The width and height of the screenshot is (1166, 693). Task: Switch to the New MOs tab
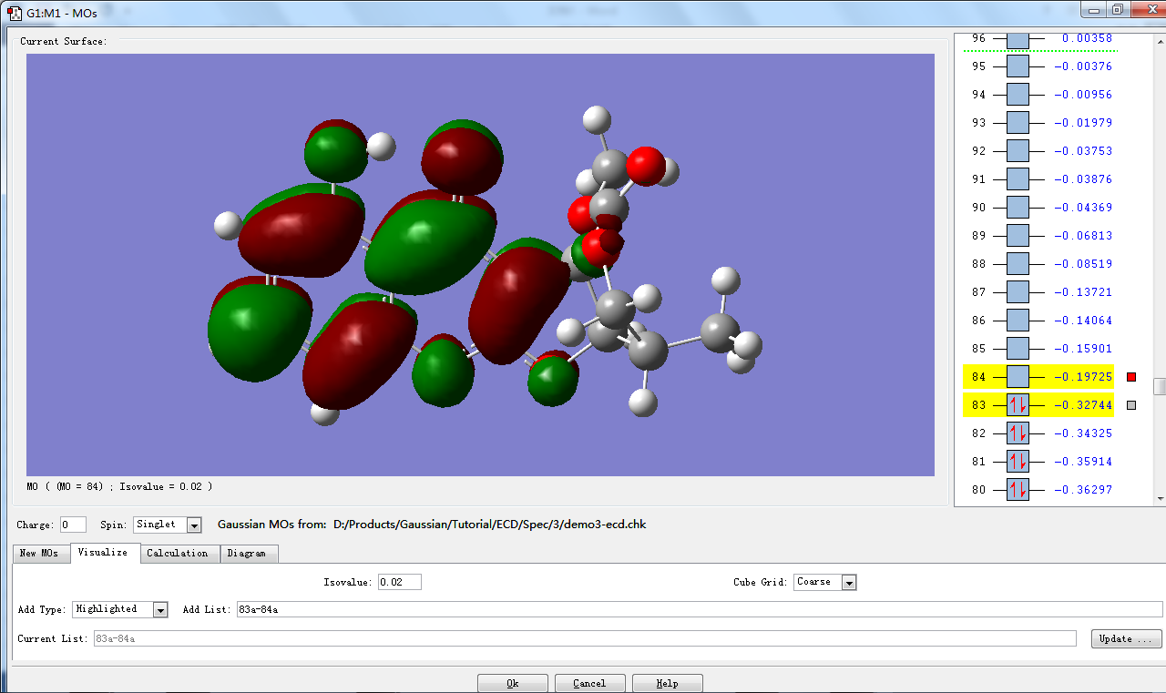pyautogui.click(x=39, y=554)
